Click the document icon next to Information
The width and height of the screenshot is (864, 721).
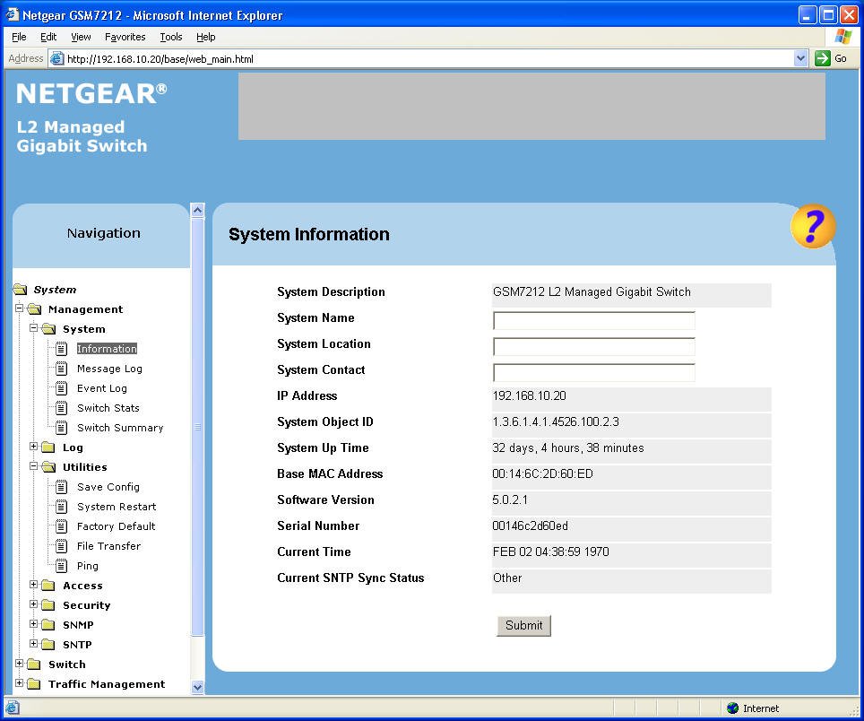click(x=62, y=349)
